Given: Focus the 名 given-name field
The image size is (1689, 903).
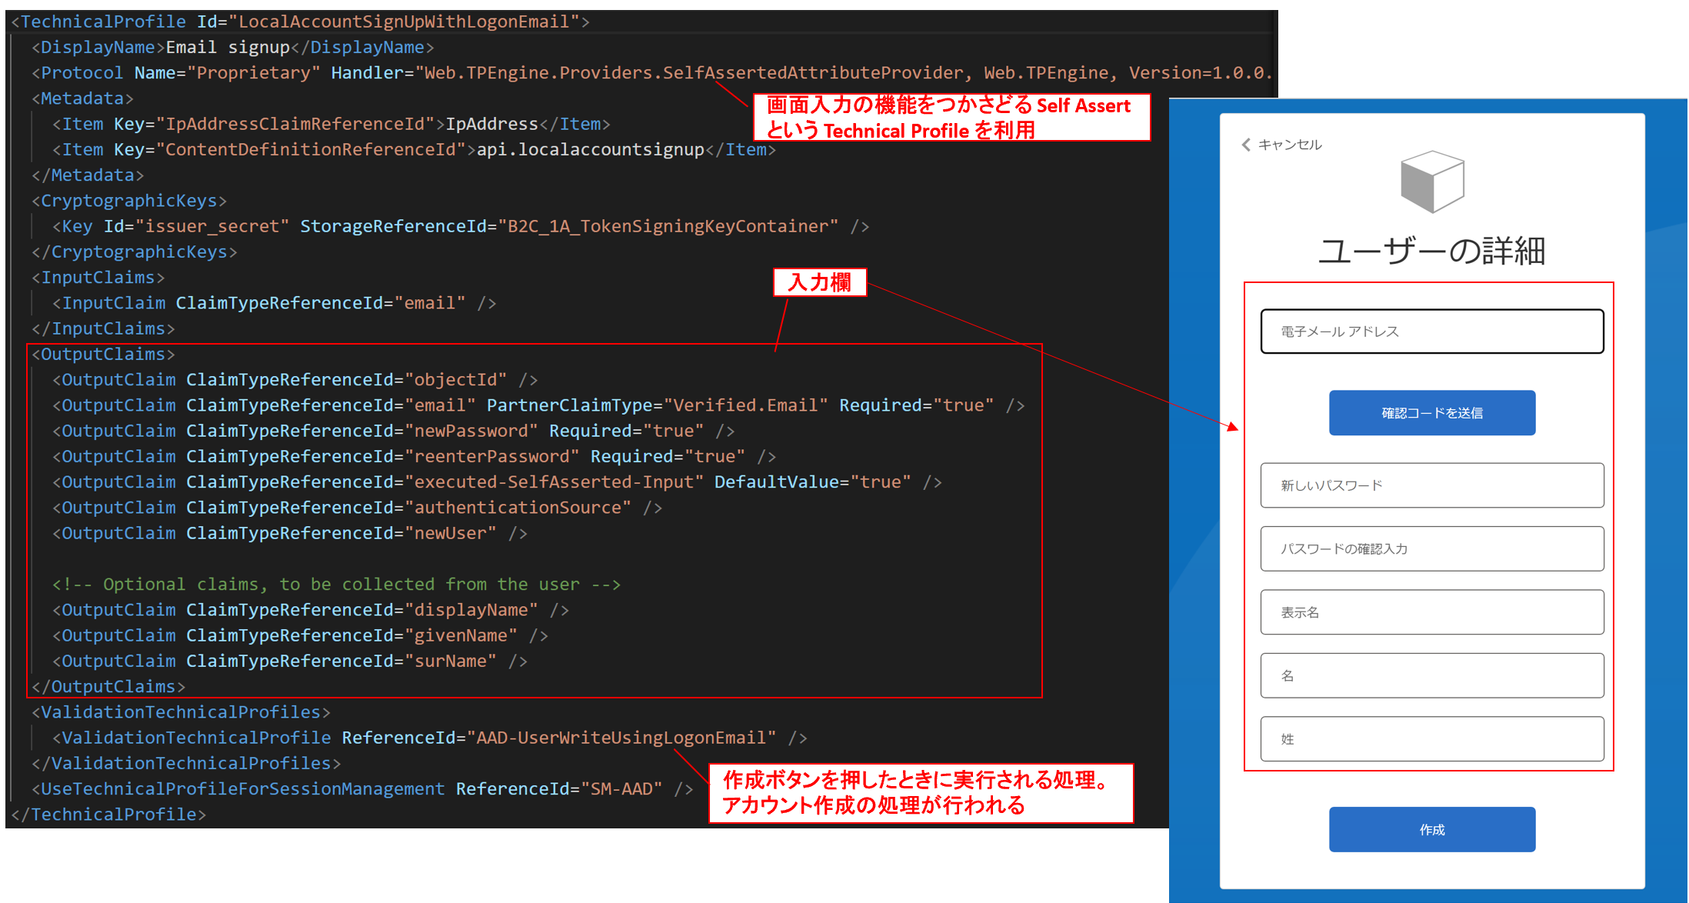Looking at the screenshot, I should click(x=1431, y=676).
